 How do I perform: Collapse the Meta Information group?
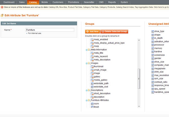pos(86,50)
